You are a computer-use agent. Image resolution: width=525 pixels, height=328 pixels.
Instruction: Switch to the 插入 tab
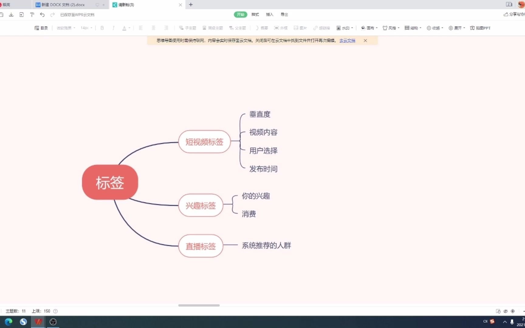pos(270,15)
